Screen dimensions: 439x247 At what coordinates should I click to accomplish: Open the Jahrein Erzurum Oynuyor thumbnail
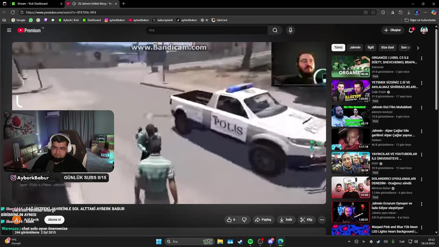(x=351, y=212)
